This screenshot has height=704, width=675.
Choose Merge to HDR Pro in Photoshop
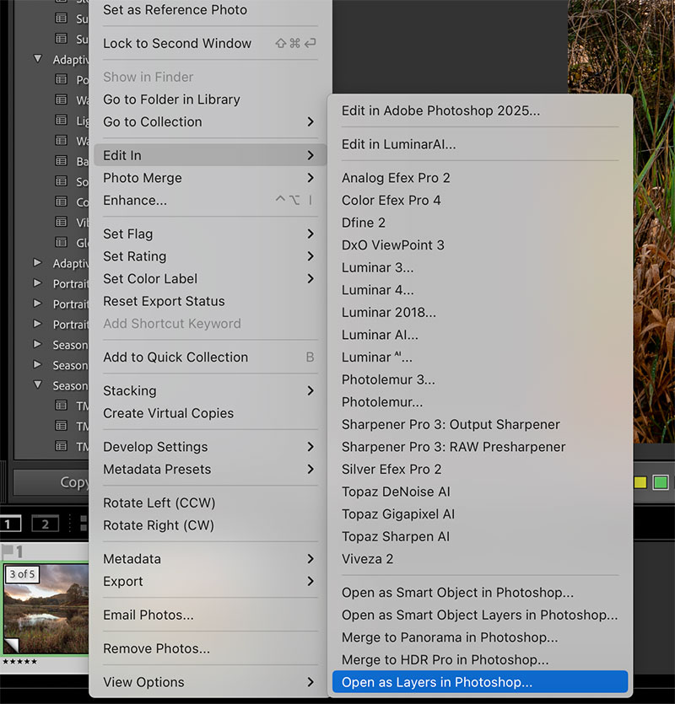445,659
